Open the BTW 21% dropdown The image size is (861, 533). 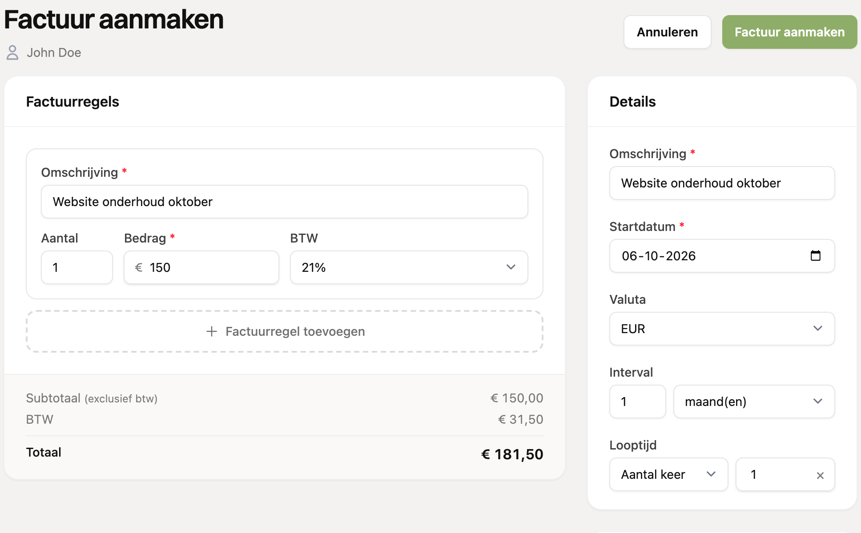[409, 267]
